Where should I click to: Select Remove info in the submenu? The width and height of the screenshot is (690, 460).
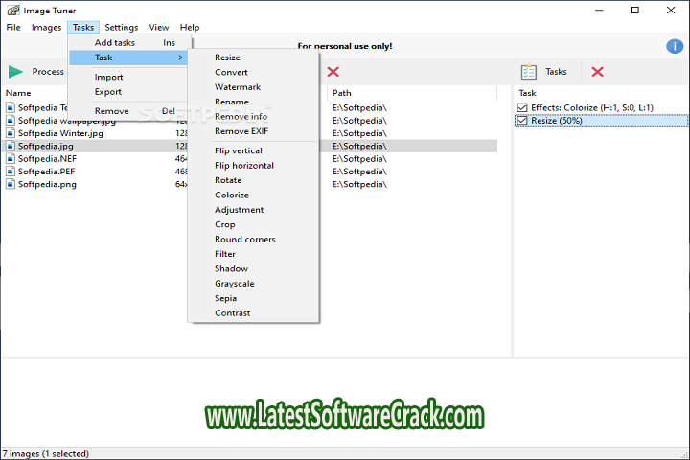[x=253, y=116]
